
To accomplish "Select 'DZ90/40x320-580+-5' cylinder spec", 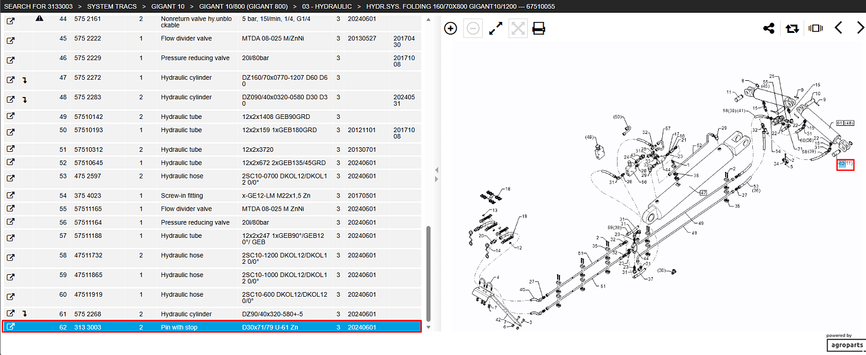I will tap(273, 314).
